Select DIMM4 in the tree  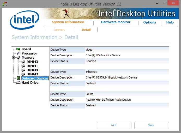point(32,70)
